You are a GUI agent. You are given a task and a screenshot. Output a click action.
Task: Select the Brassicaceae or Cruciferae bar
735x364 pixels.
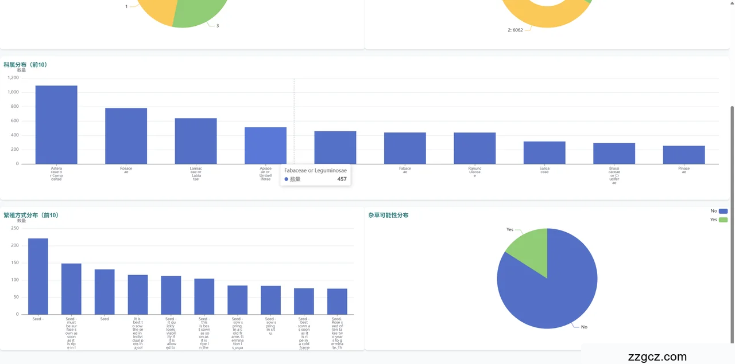point(614,154)
